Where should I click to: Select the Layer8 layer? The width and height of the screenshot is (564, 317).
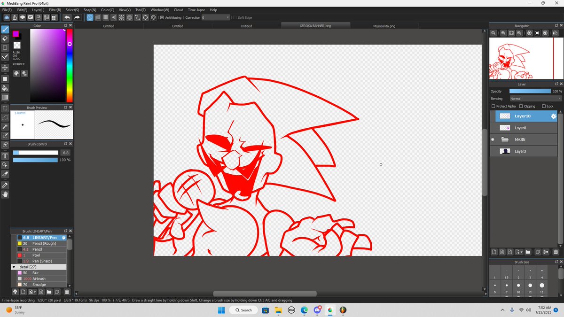pos(524,128)
